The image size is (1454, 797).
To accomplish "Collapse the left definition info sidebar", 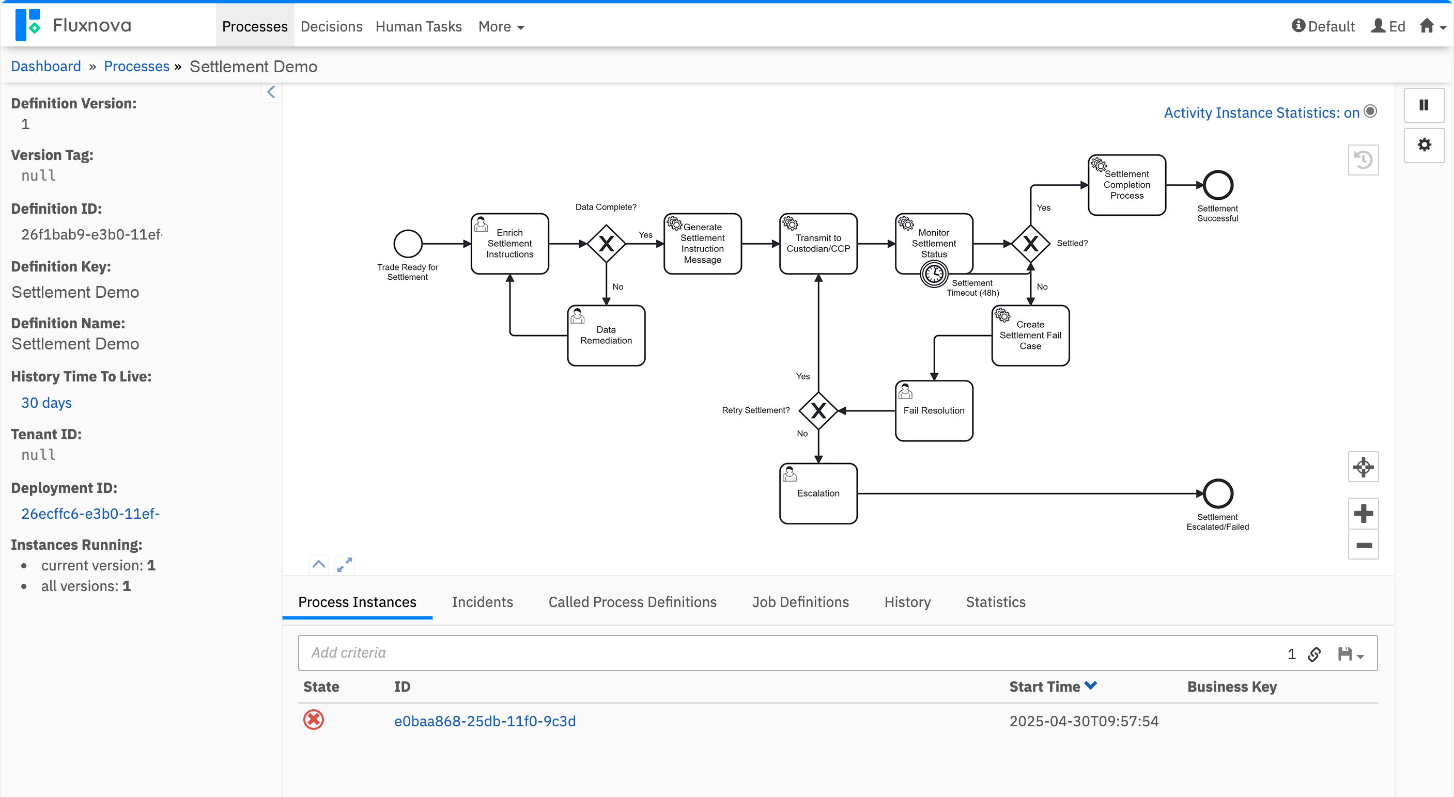I will 271,92.
